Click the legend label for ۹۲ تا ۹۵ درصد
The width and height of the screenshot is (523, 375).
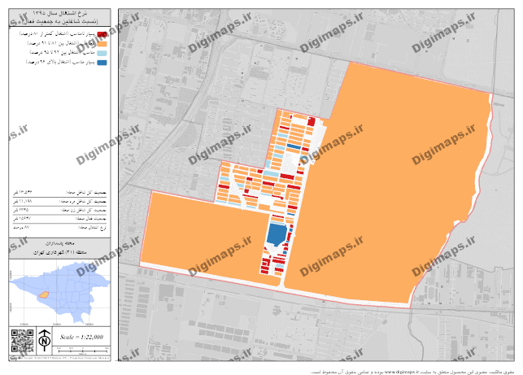pyautogui.click(x=63, y=53)
